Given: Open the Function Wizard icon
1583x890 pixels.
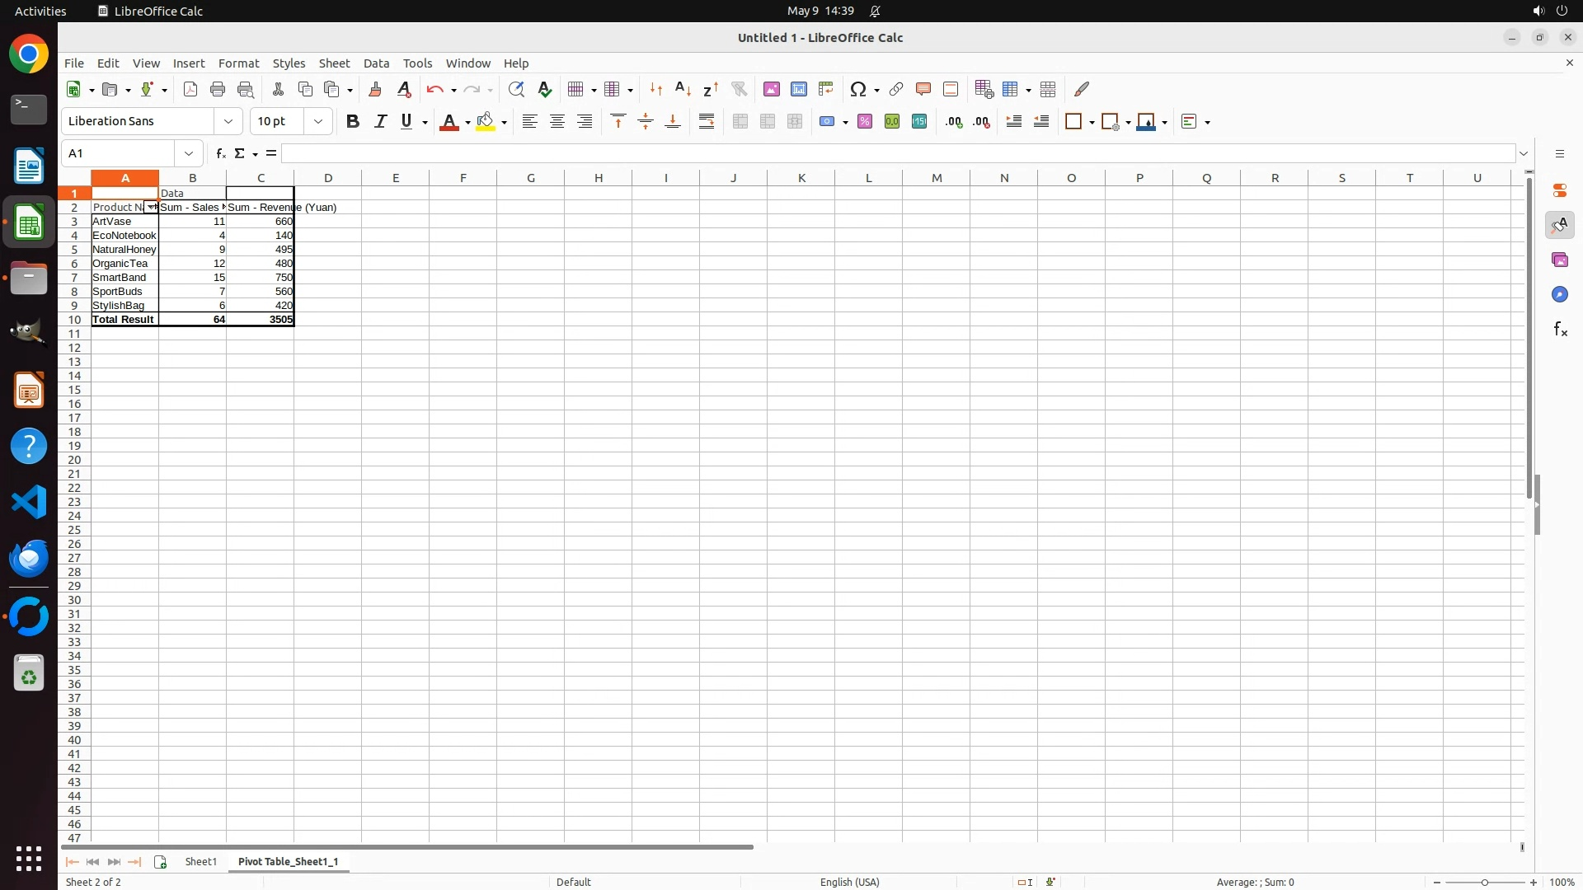Looking at the screenshot, I should click(220, 153).
